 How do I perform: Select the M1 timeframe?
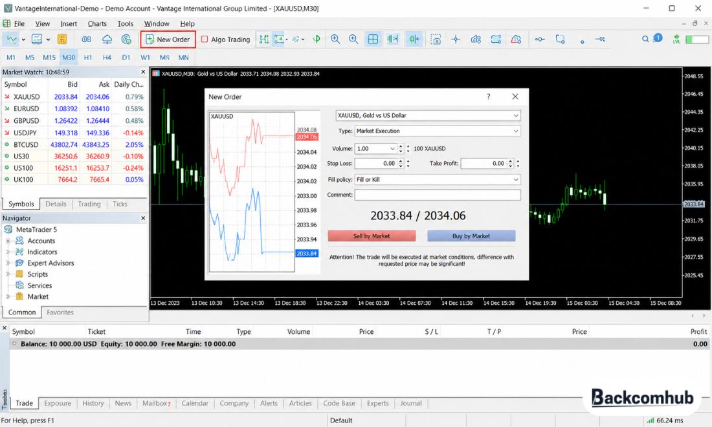click(x=11, y=58)
